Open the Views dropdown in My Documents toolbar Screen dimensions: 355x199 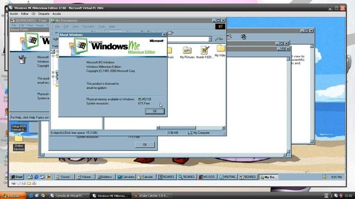(170, 33)
